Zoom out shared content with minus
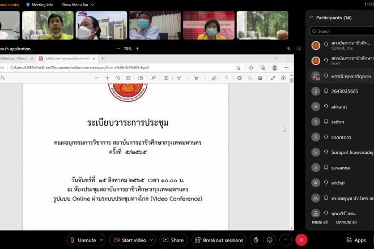Viewport: 374px width, 249px height. click(118, 49)
